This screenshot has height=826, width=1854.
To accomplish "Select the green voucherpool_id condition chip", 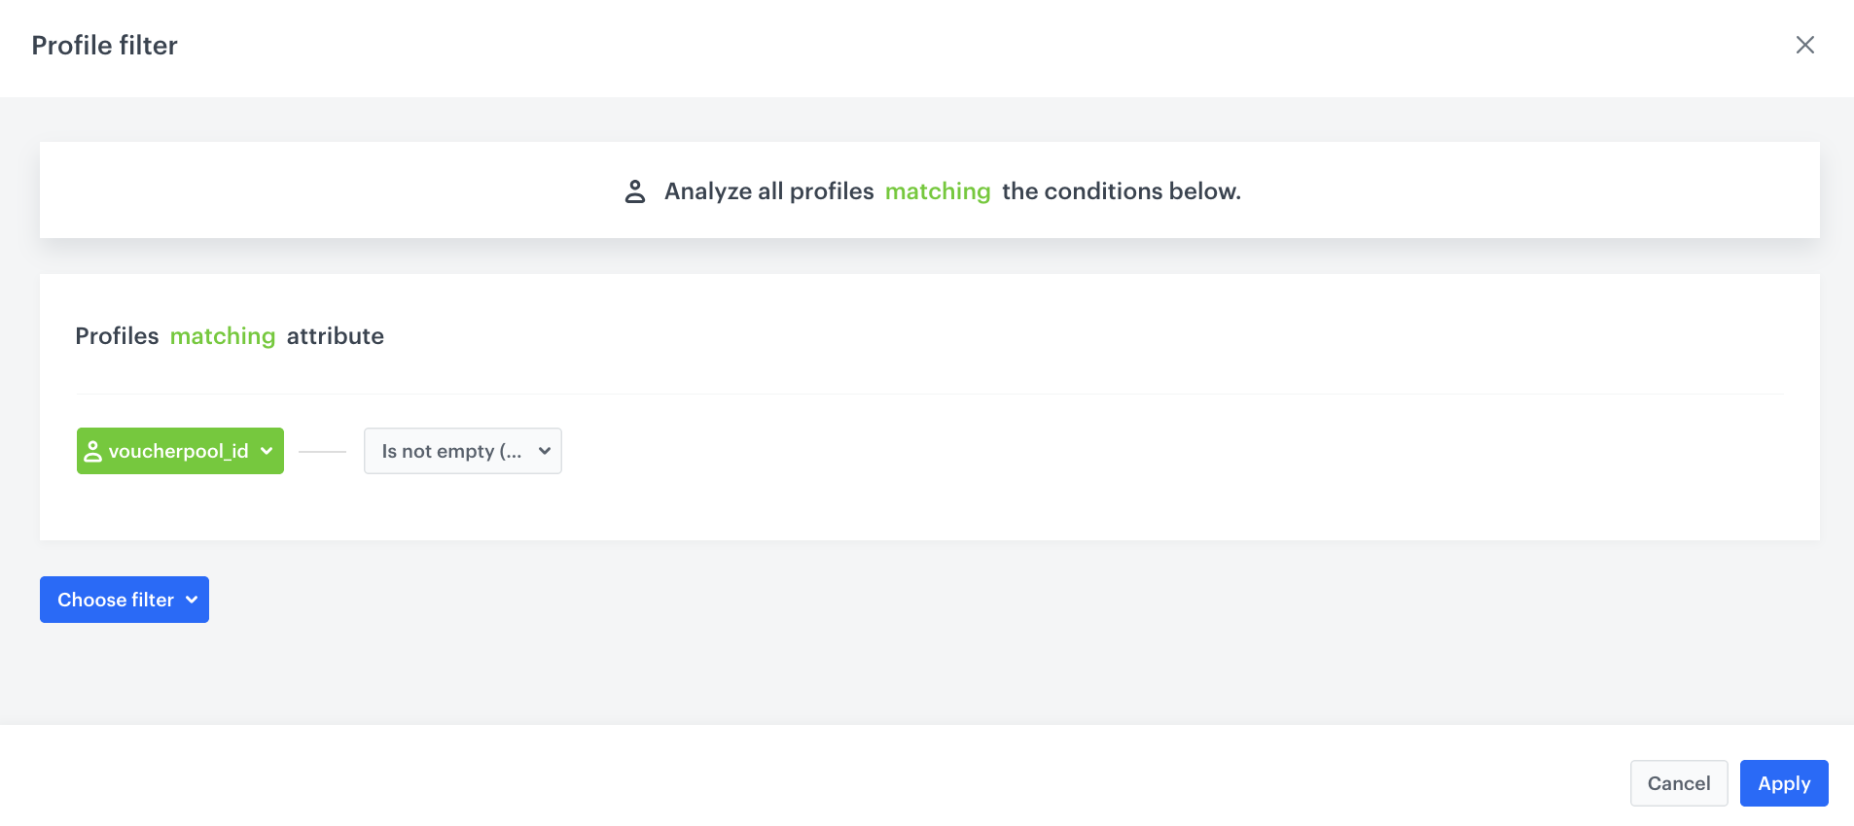I will (x=179, y=450).
